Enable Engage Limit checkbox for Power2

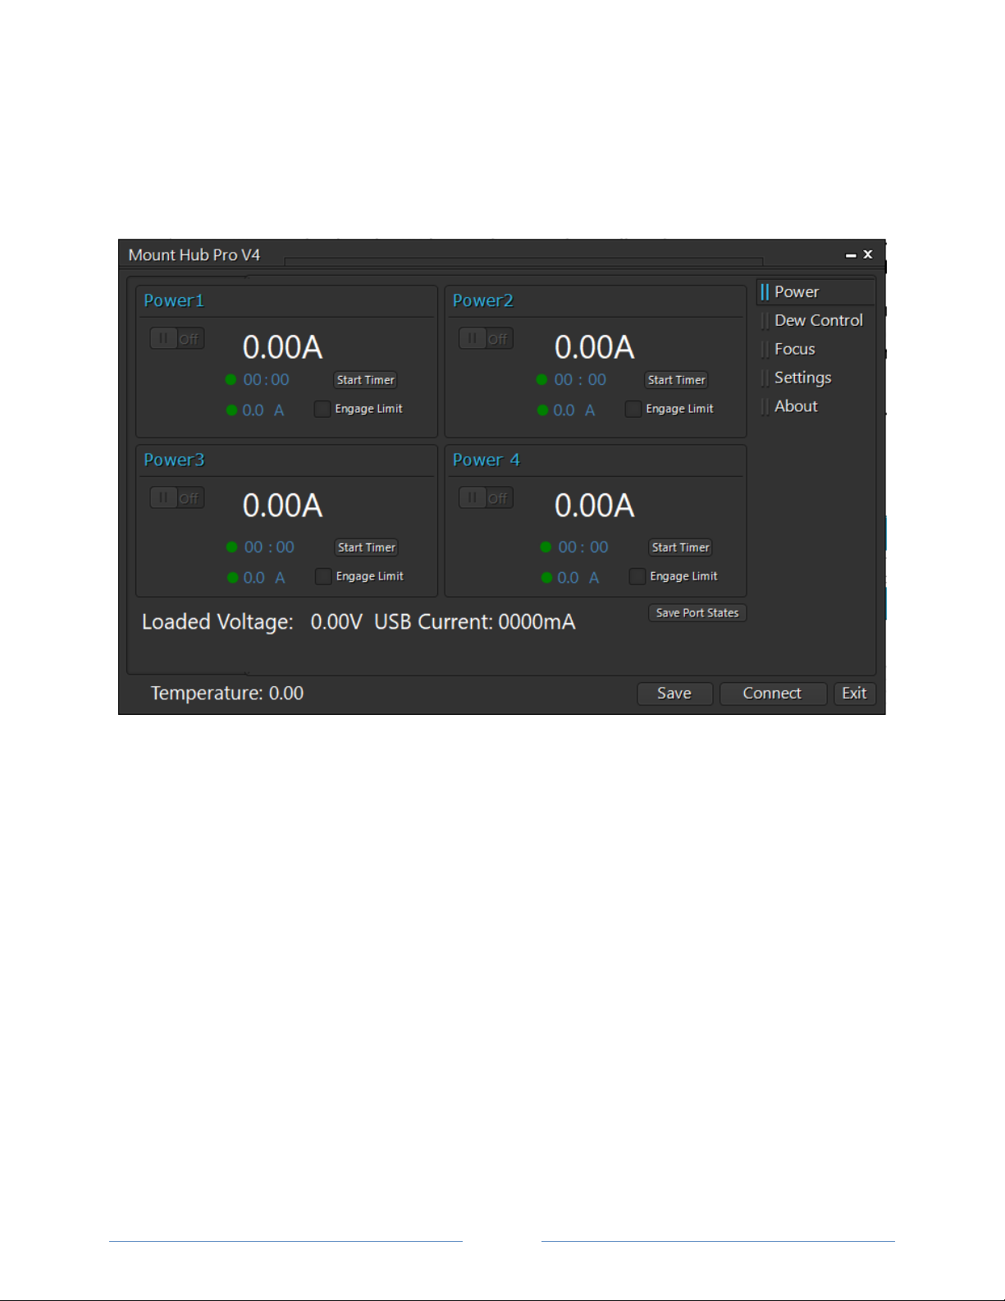pos(633,409)
